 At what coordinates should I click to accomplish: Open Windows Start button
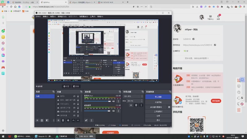click(3, 136)
